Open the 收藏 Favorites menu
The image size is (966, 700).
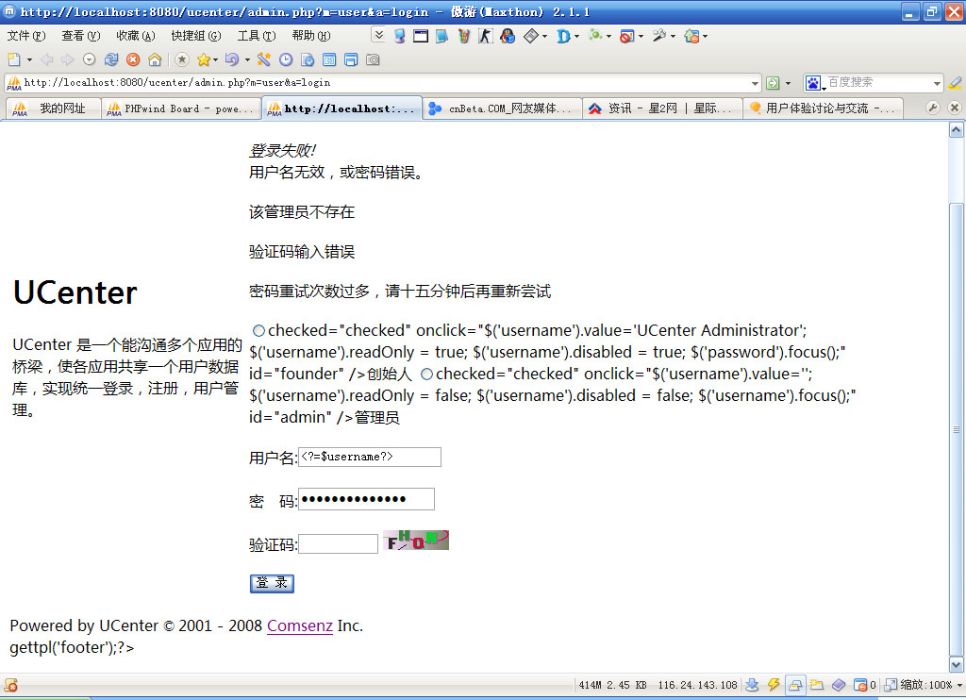click(x=136, y=36)
